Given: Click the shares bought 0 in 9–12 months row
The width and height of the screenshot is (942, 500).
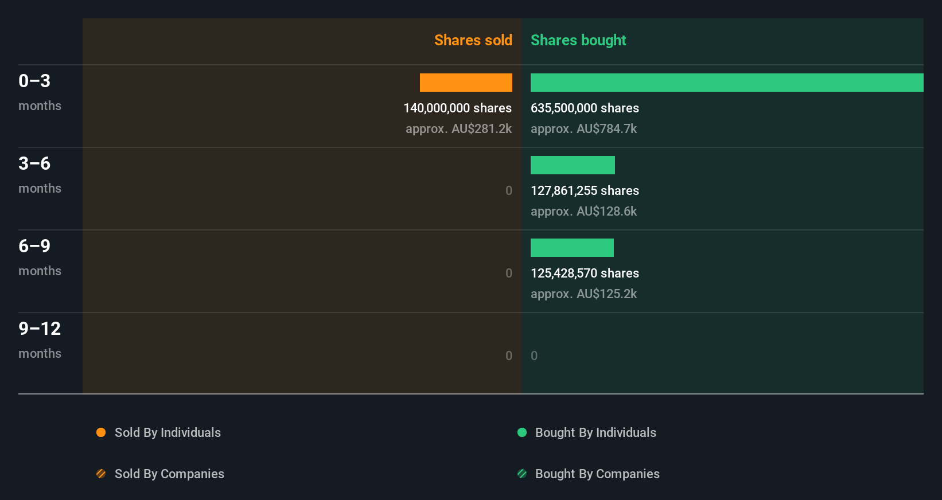Looking at the screenshot, I should 534,356.
